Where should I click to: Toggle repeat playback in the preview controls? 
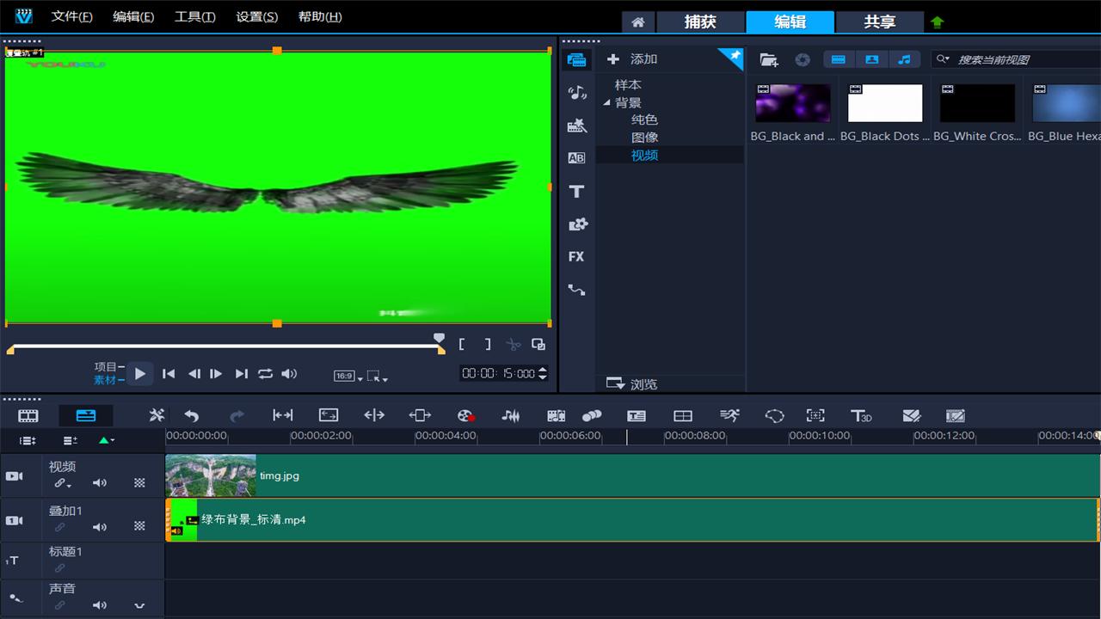pos(265,374)
